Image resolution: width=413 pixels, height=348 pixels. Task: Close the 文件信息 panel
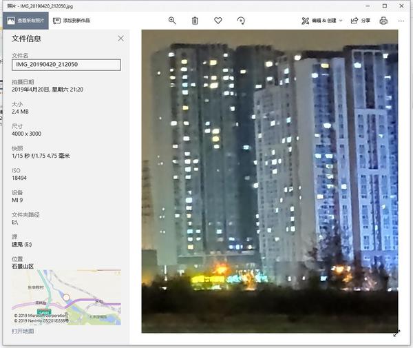(x=121, y=39)
